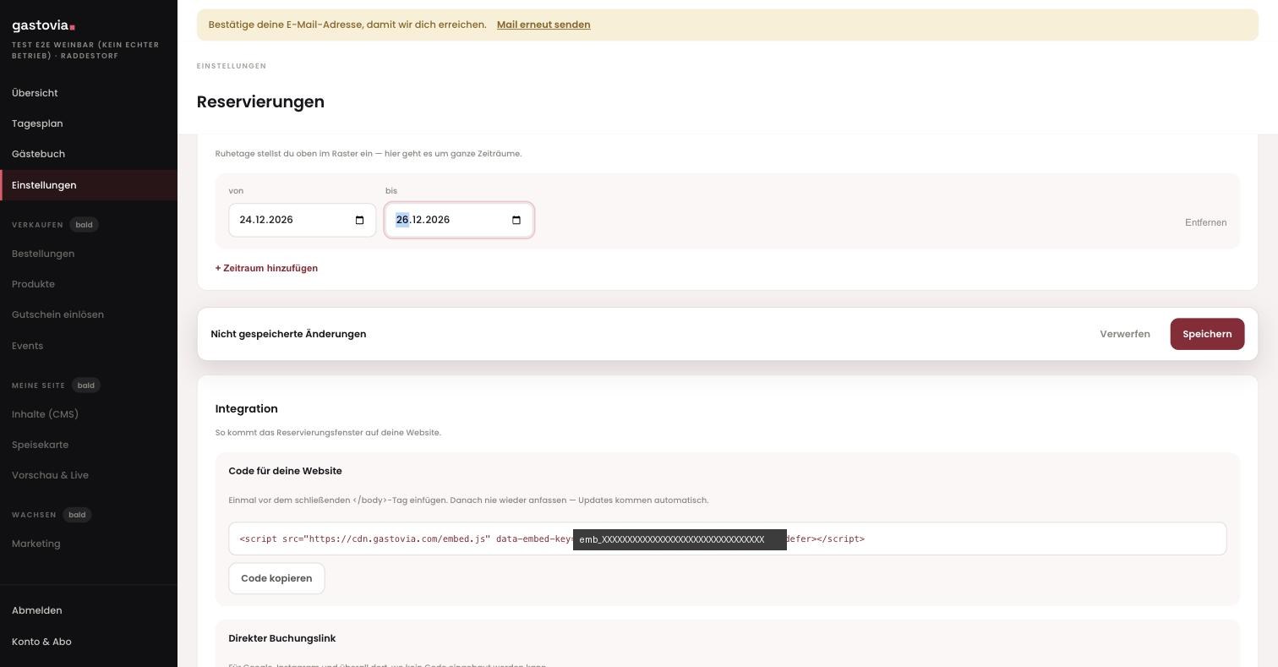Click Verwerfen to discard changes
Screen dimensions: 1278x667
1124,334
